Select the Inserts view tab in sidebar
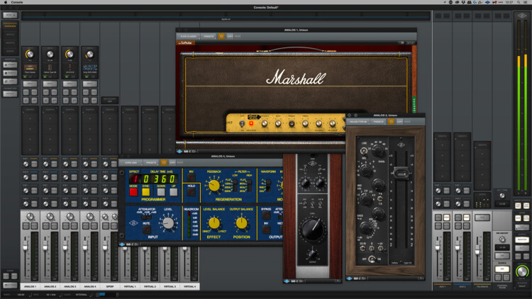The image size is (532, 299). (10, 43)
